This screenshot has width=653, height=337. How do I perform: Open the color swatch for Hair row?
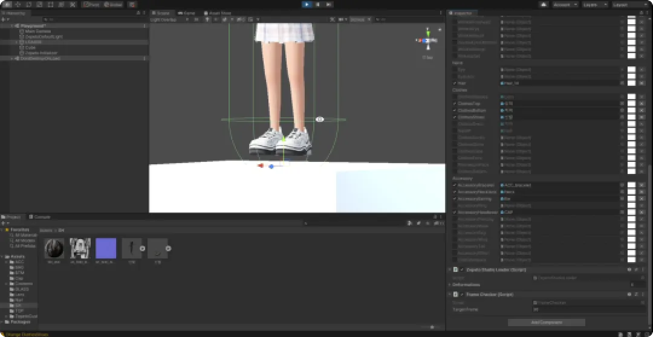(x=632, y=83)
